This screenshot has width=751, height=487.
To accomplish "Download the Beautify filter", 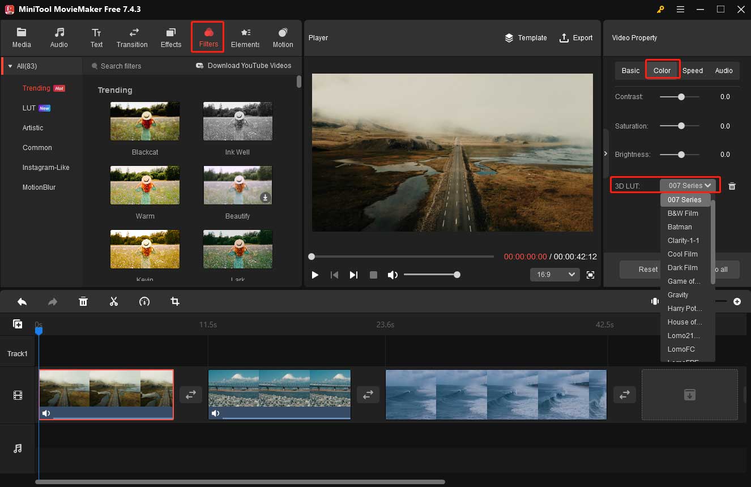I will click(265, 197).
